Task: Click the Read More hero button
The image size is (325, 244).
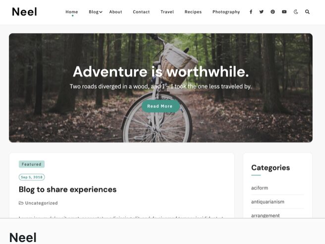Action: [160, 106]
